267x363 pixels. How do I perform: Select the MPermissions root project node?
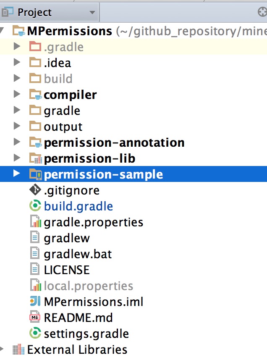(70, 31)
